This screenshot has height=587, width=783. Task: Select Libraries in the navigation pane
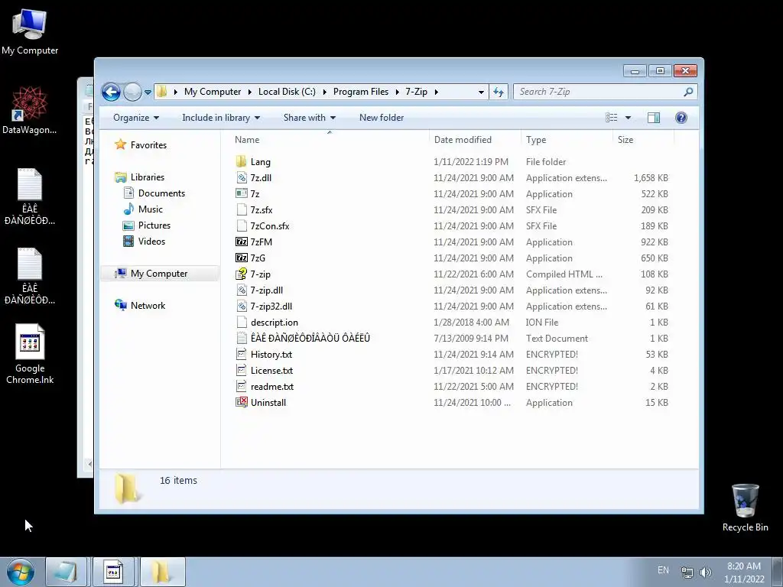point(148,177)
